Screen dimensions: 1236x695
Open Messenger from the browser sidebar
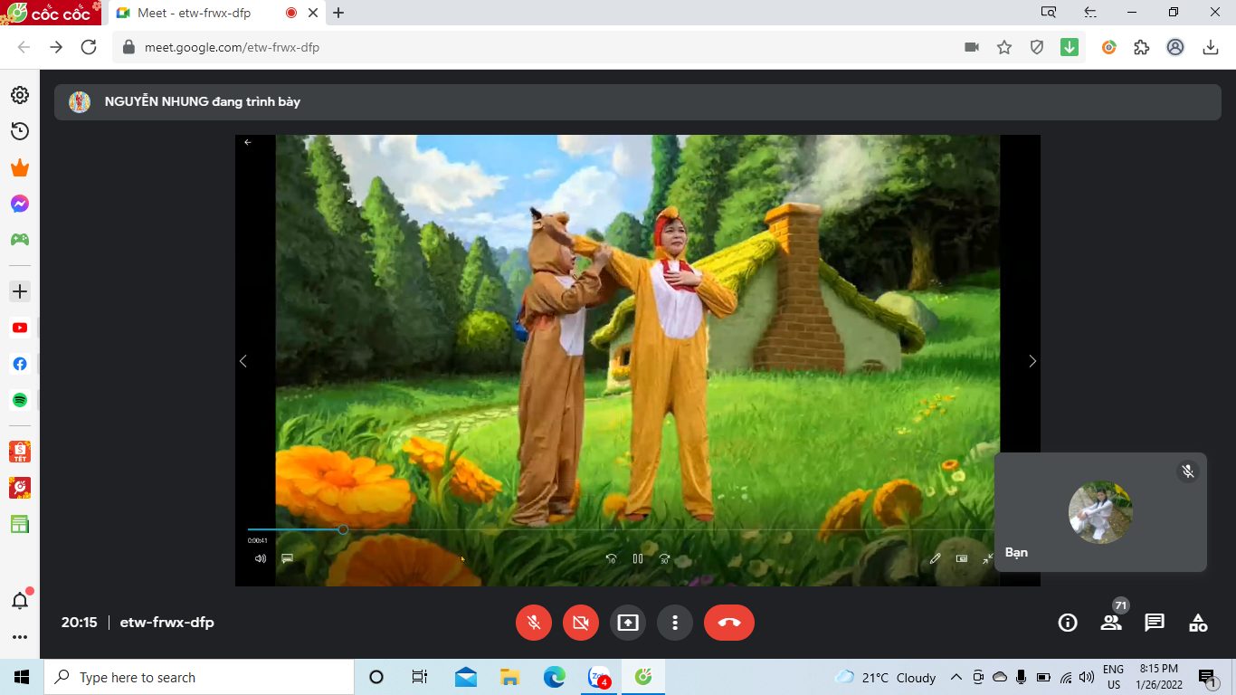coord(20,205)
